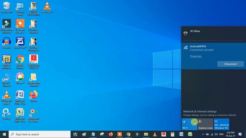246x138 pixels.
Task: Launch Audacity from the desktop
Action: (7, 43)
